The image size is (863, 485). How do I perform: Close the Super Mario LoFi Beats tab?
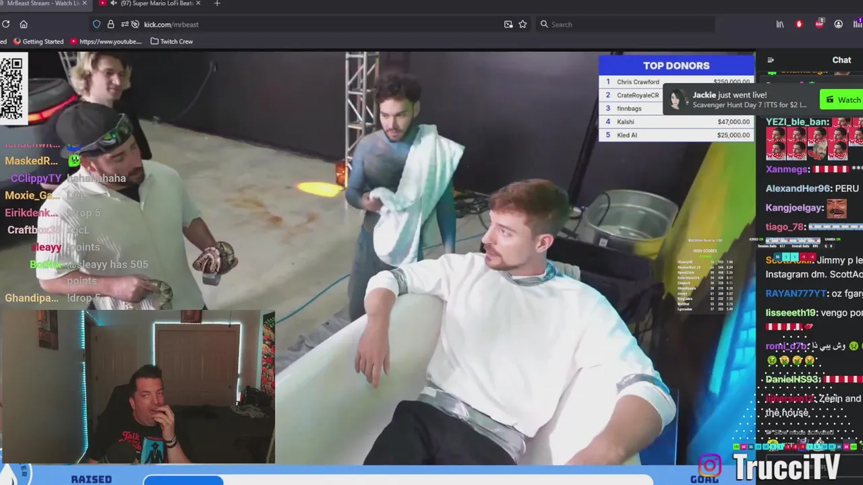click(200, 3)
